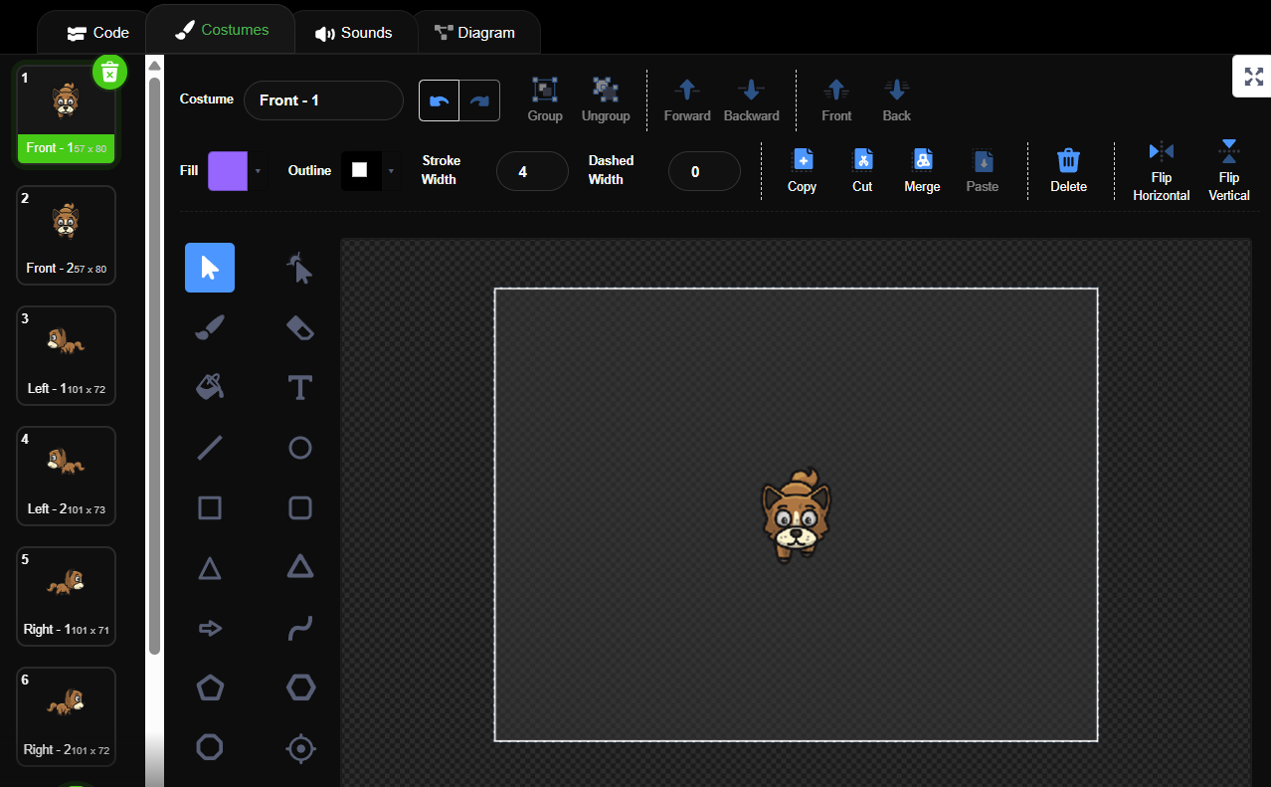Open the Fill color dropdown arrow
The image size is (1271, 787).
[x=259, y=171]
